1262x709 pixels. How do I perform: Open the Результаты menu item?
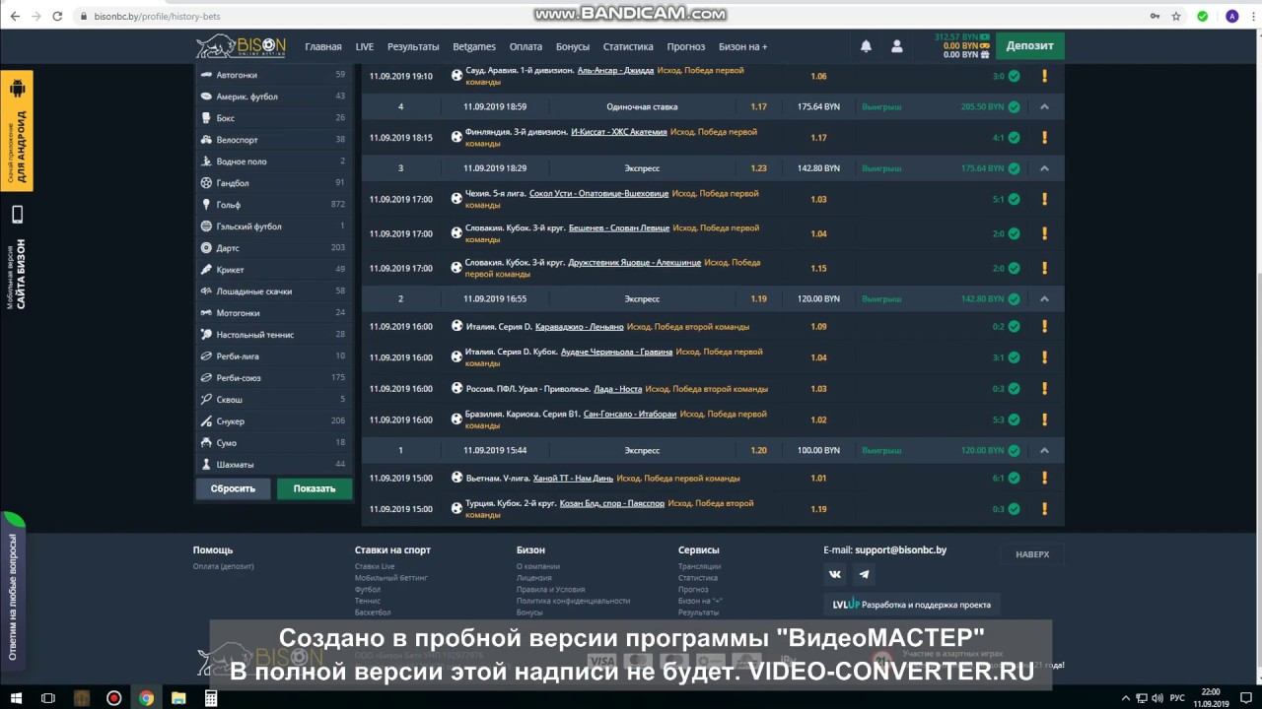[413, 46]
